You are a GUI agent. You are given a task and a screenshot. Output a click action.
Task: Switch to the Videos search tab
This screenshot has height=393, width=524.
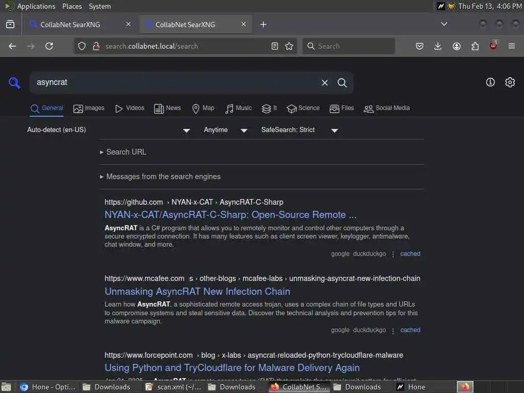pos(129,108)
